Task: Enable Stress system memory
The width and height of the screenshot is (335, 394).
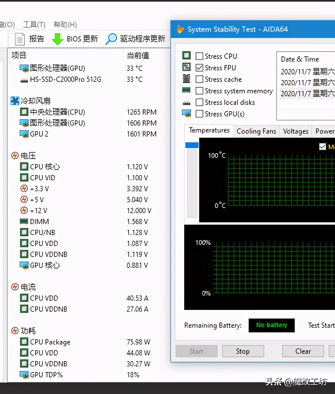Action: point(199,91)
